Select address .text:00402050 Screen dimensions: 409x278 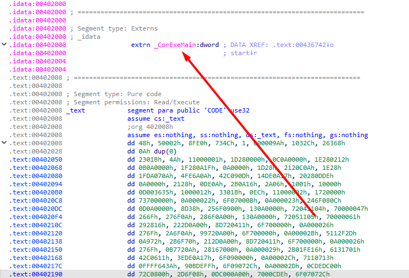tap(37, 159)
